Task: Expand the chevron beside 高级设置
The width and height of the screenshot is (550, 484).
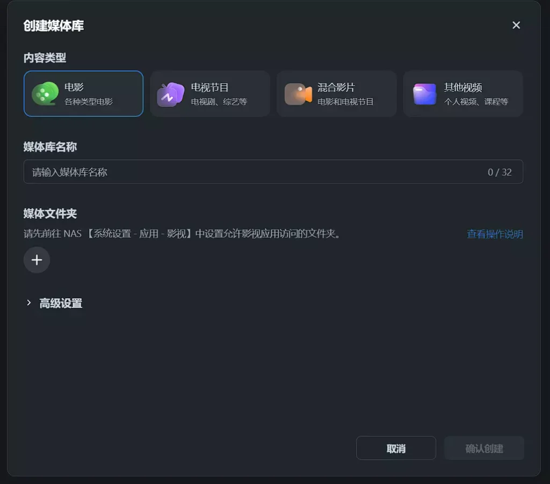Action: tap(29, 303)
